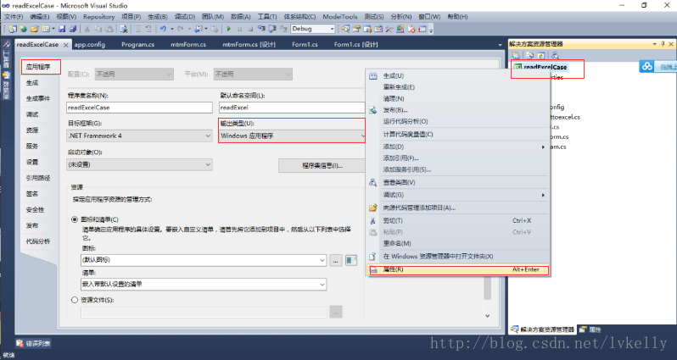This screenshot has height=360, width=677.
Task: Select readExcelCase project node in Solution Explorer
Action: click(x=540, y=67)
